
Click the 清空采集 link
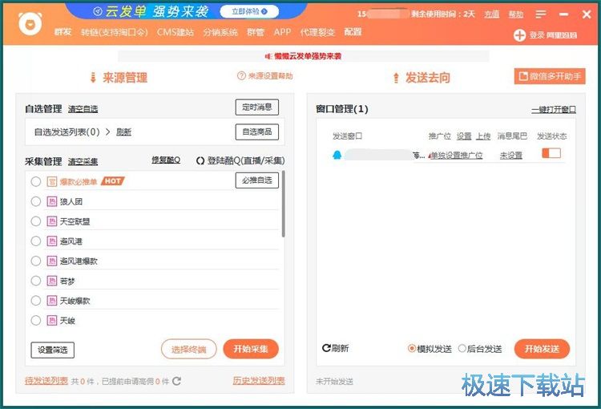[x=83, y=161]
